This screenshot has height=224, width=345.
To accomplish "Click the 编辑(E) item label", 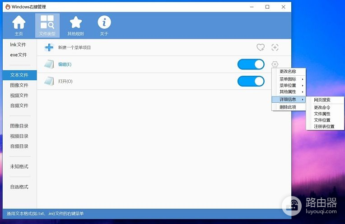I will point(65,64).
